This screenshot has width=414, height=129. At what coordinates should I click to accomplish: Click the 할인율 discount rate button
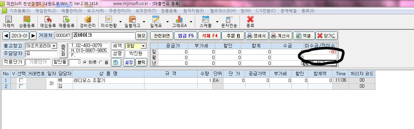pyautogui.click(x=60, y=62)
